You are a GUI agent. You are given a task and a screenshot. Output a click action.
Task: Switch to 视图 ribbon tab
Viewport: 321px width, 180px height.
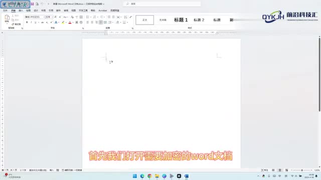point(74,10)
